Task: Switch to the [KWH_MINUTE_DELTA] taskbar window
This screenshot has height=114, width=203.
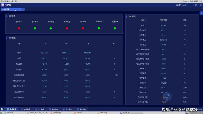Action: pos(37,113)
